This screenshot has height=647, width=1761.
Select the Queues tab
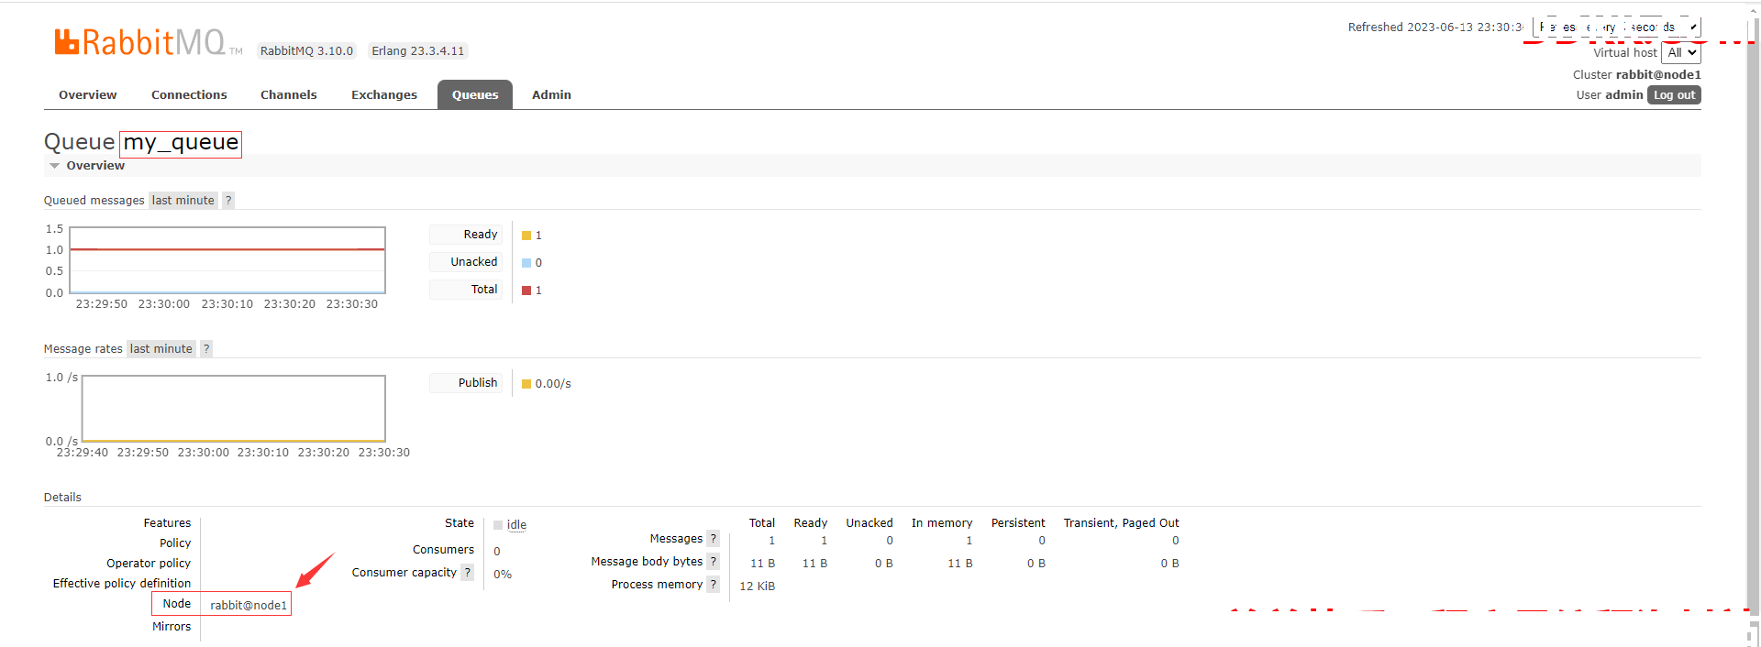[x=475, y=95]
